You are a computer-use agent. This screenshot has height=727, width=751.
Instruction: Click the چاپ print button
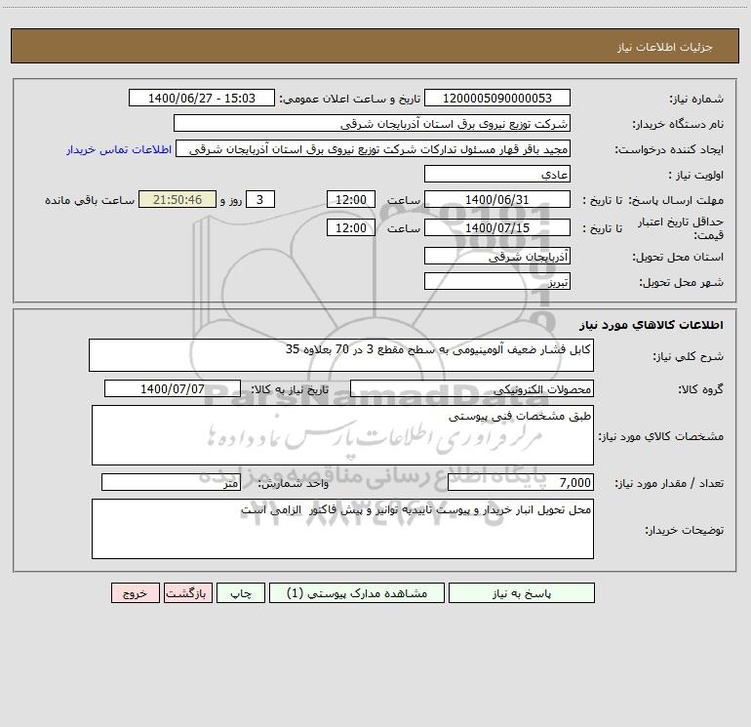pos(241,593)
